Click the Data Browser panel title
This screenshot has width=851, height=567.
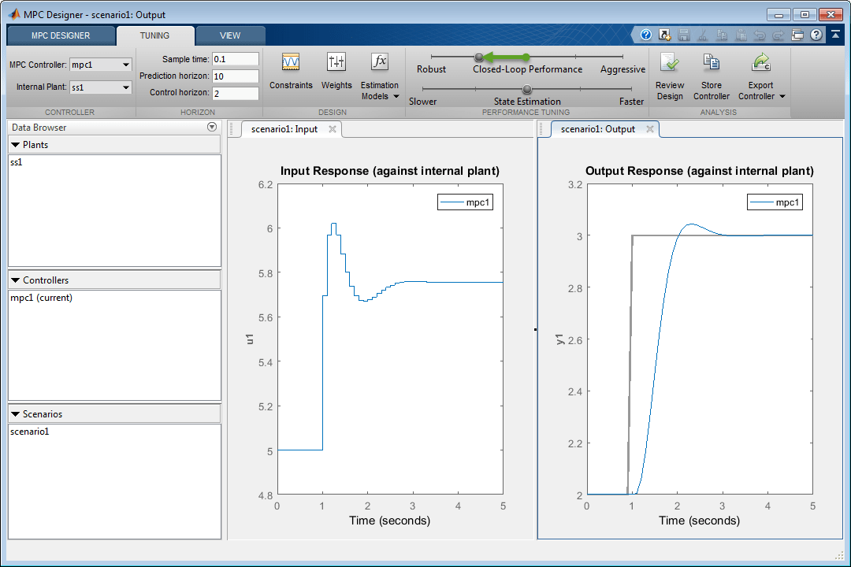tap(39, 128)
